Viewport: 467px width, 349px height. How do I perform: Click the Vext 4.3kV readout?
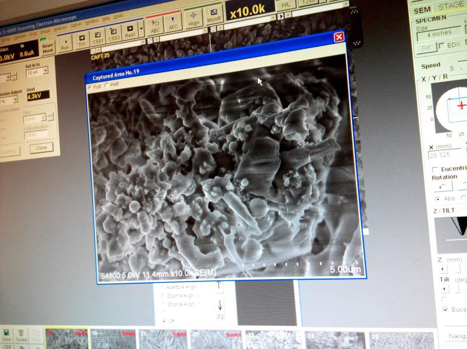(38, 96)
